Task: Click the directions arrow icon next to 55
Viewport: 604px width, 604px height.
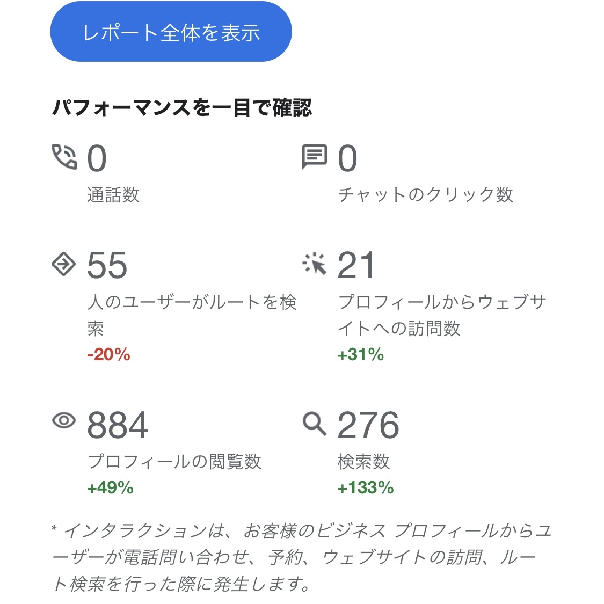Action: coord(63,264)
